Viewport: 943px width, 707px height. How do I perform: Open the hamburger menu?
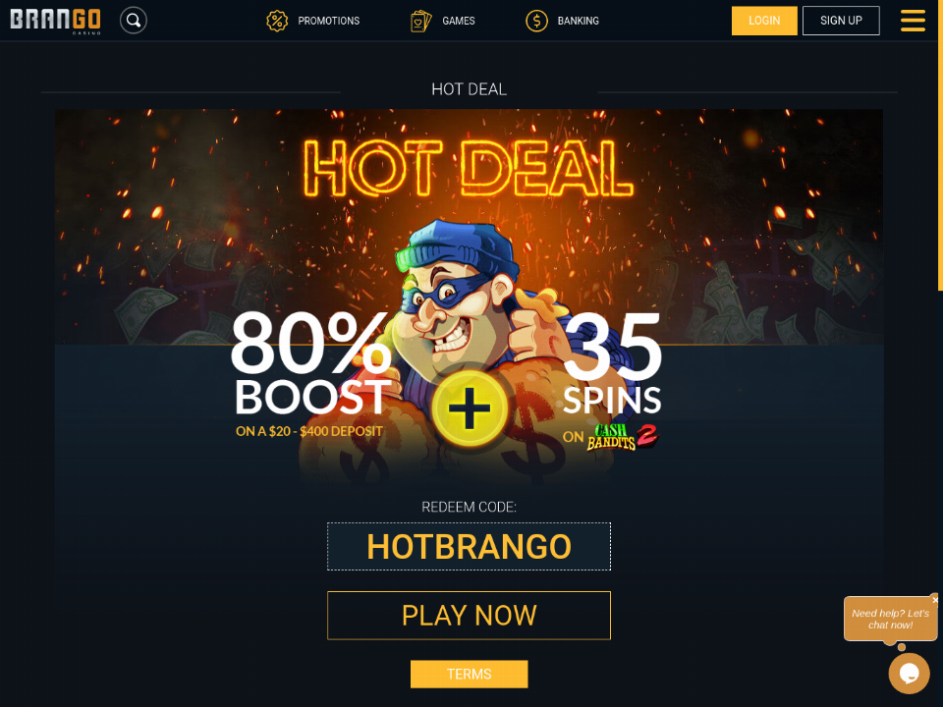tap(913, 21)
